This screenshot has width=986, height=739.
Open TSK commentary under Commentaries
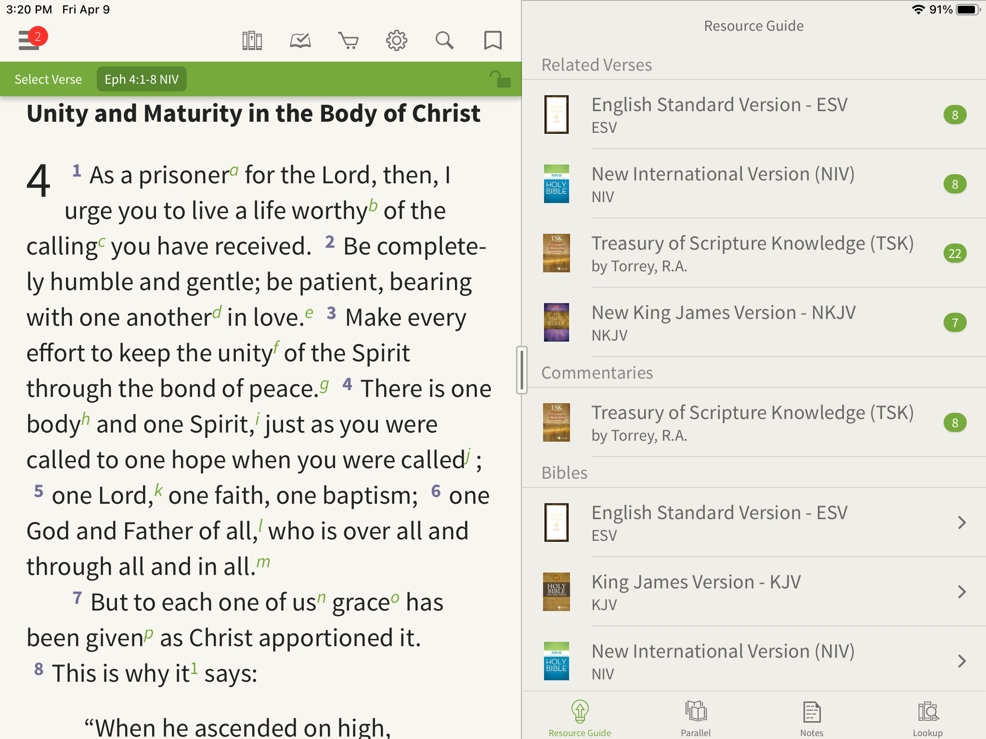754,422
